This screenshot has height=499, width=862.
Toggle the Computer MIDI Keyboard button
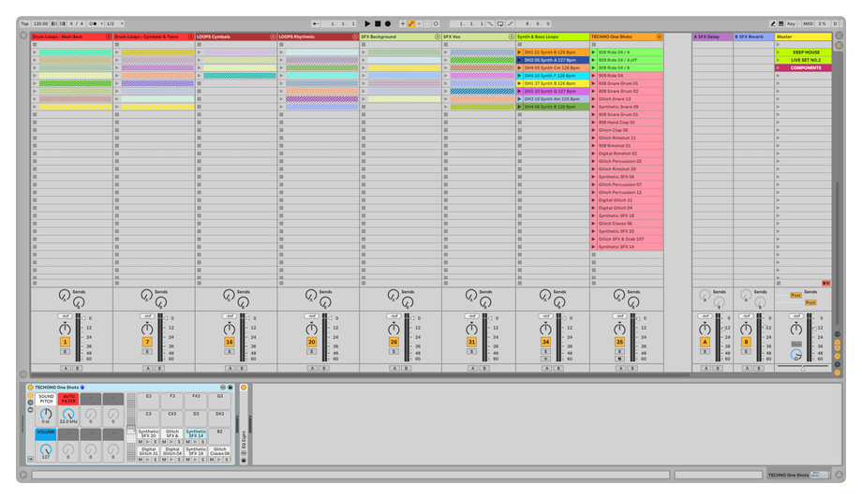coord(781,23)
